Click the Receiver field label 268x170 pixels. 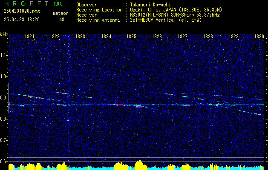[86, 15]
